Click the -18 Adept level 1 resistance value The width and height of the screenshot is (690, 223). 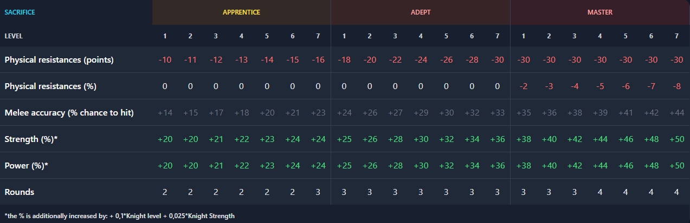click(x=344, y=59)
